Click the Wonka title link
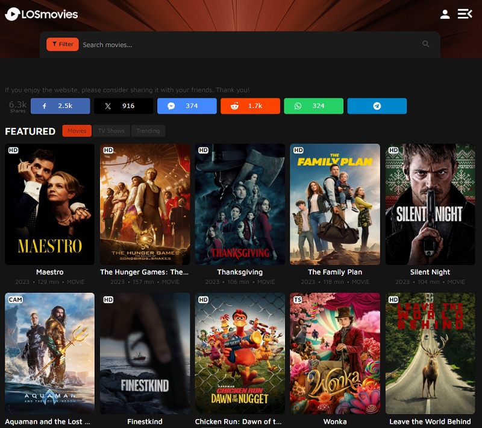 coord(335,421)
